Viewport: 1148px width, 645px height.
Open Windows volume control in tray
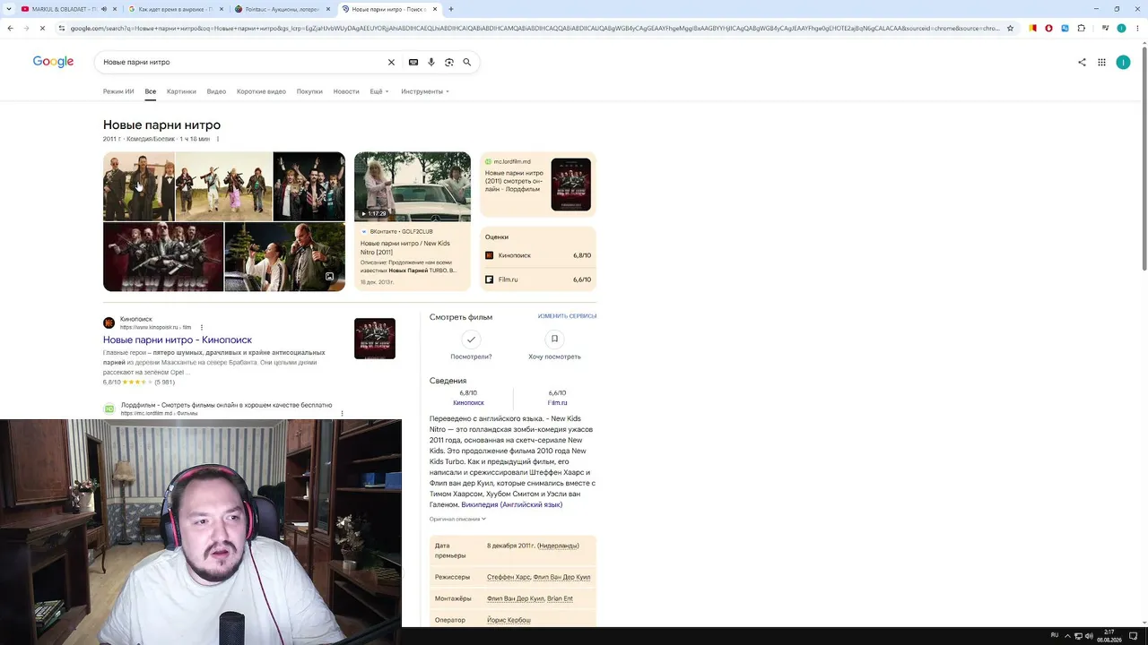[1089, 636]
